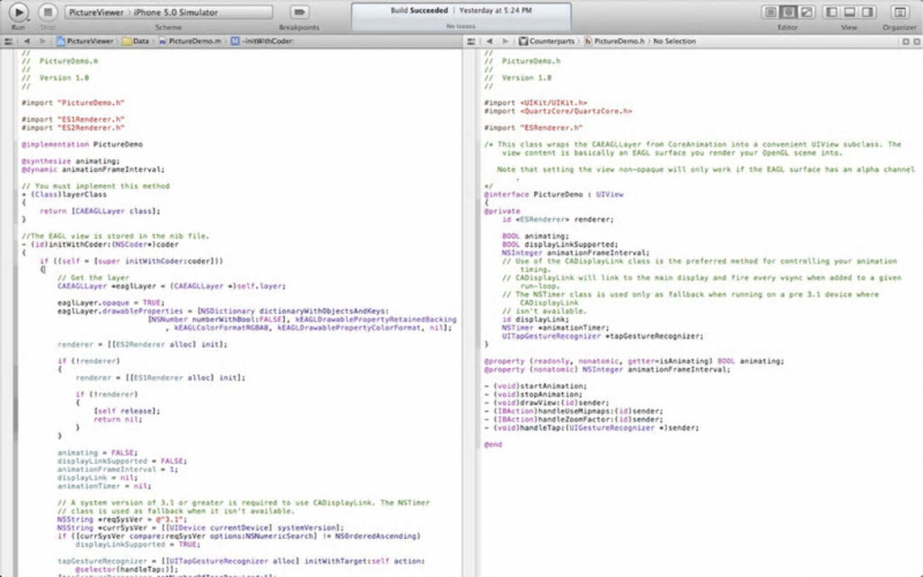Viewport: 923px width, 577px height.
Task: Open related files menu in the assistant editor
Action: click(471, 42)
